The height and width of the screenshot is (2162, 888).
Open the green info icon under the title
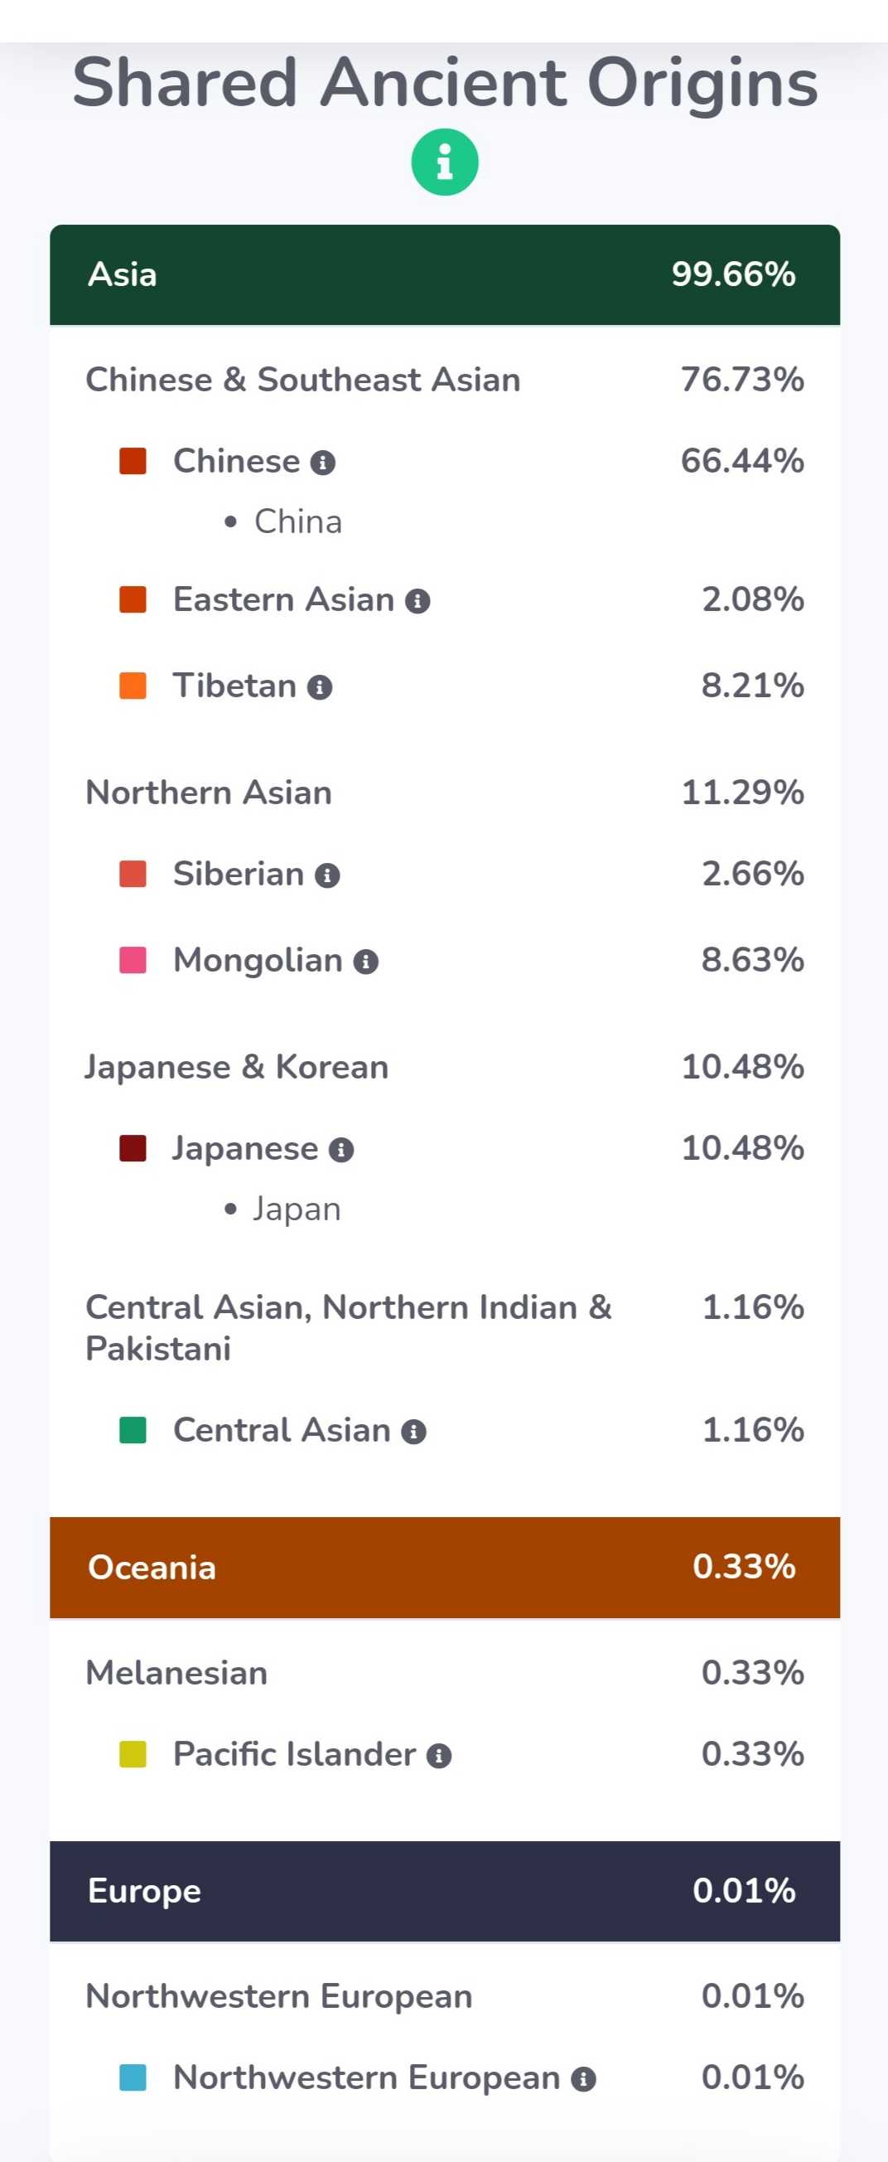pyautogui.click(x=445, y=162)
